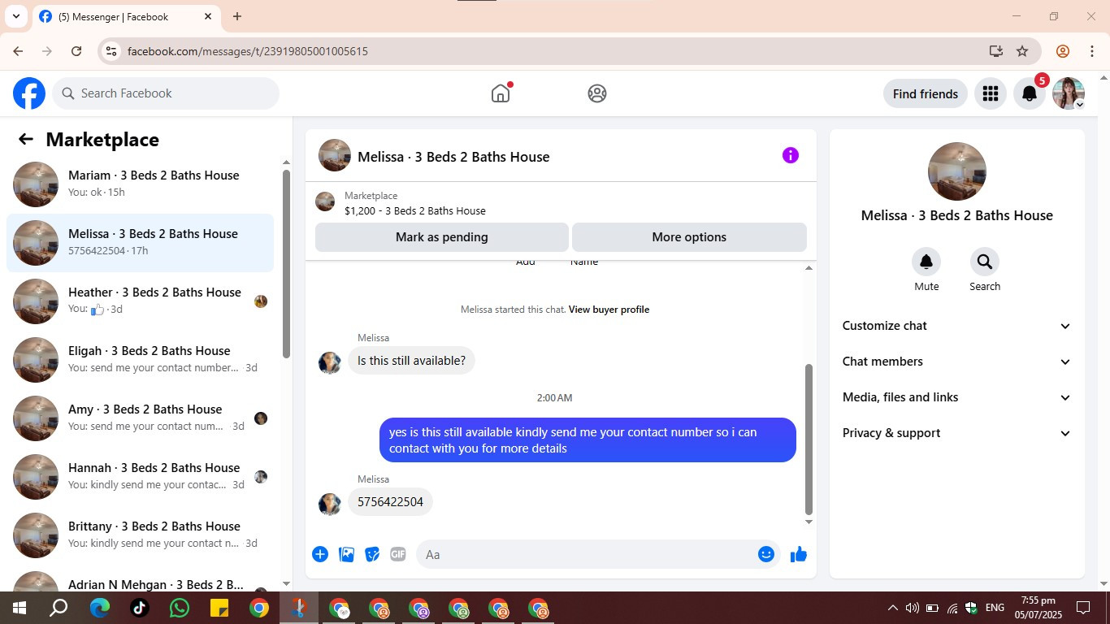Viewport: 1110px width, 624px height.
Task: Go to the Facebook Home feed icon
Action: (501, 93)
